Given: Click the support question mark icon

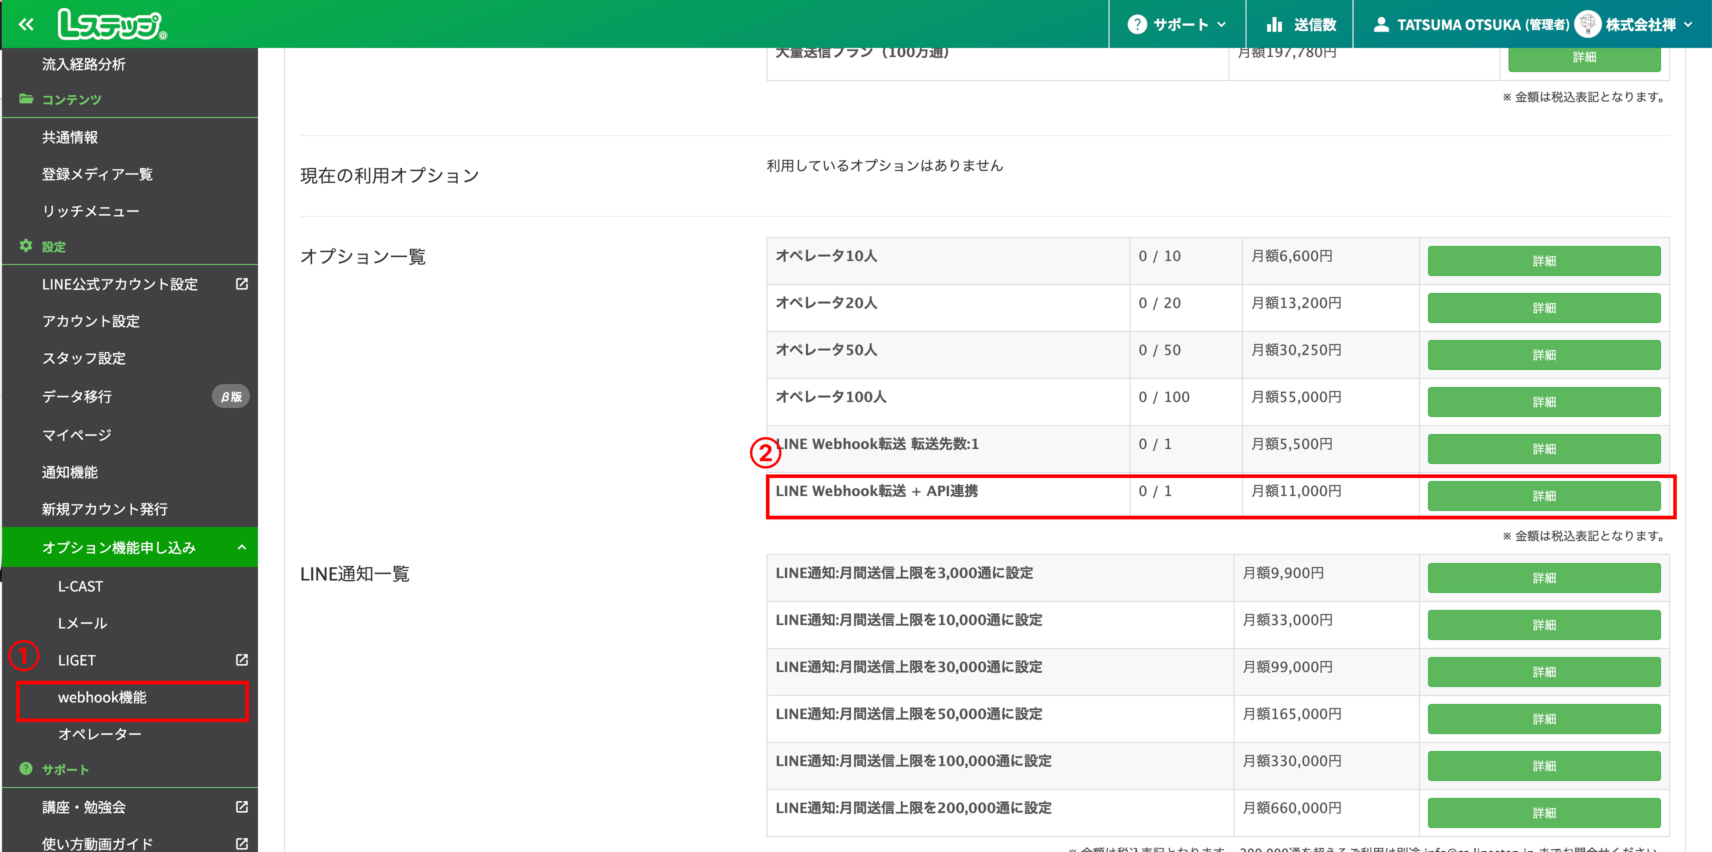Looking at the screenshot, I should [1136, 25].
